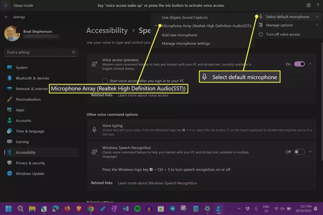The width and height of the screenshot is (323, 215).
Task: Launch Firefox from taskbar
Action: click(67, 209)
